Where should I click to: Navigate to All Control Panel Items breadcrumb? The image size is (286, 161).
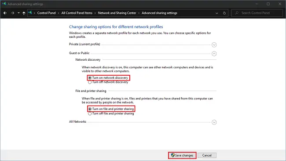click(x=77, y=13)
